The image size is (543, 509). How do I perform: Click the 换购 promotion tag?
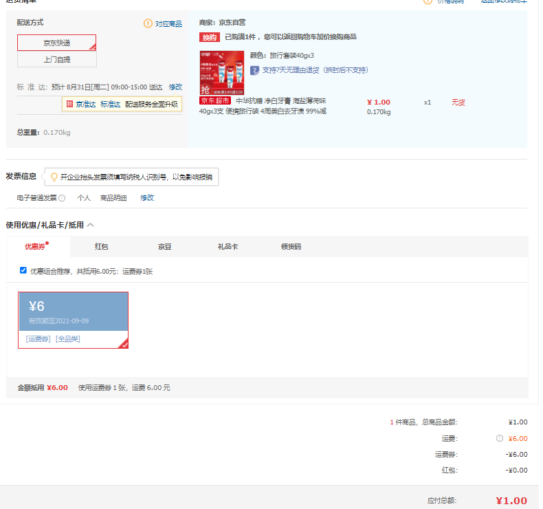pos(210,37)
